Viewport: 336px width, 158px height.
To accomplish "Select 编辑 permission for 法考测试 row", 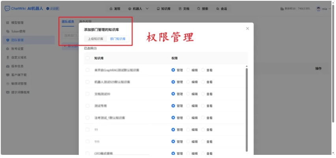I will pos(188,118).
